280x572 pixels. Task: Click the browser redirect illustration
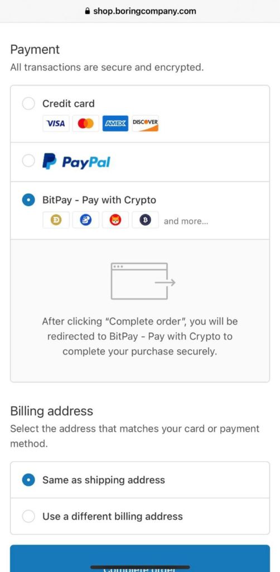pyautogui.click(x=143, y=282)
